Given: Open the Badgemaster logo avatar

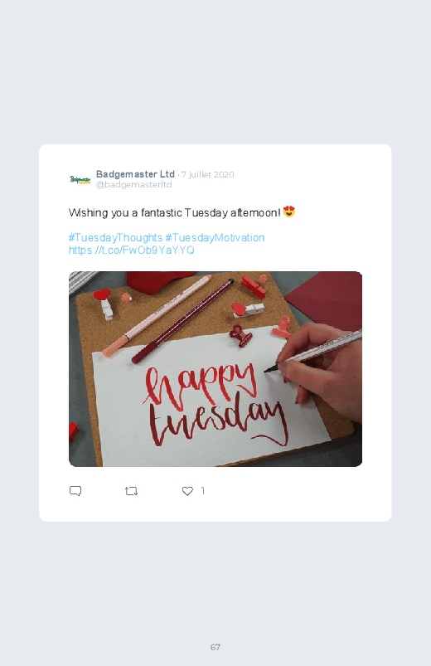Looking at the screenshot, I should click(80, 180).
